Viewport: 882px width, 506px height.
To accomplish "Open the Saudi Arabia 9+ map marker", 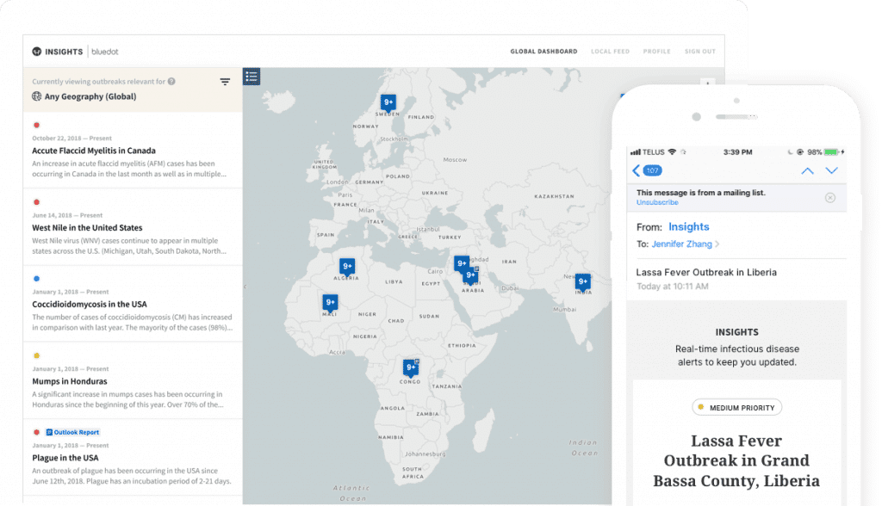I will tap(471, 275).
